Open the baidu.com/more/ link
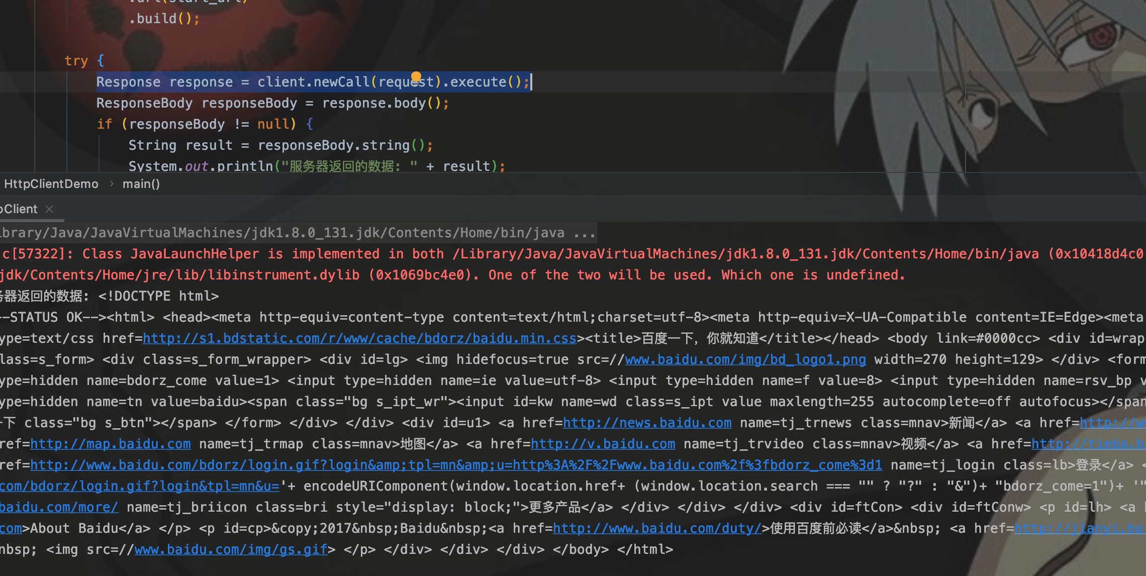1146x576 pixels. coord(59,507)
